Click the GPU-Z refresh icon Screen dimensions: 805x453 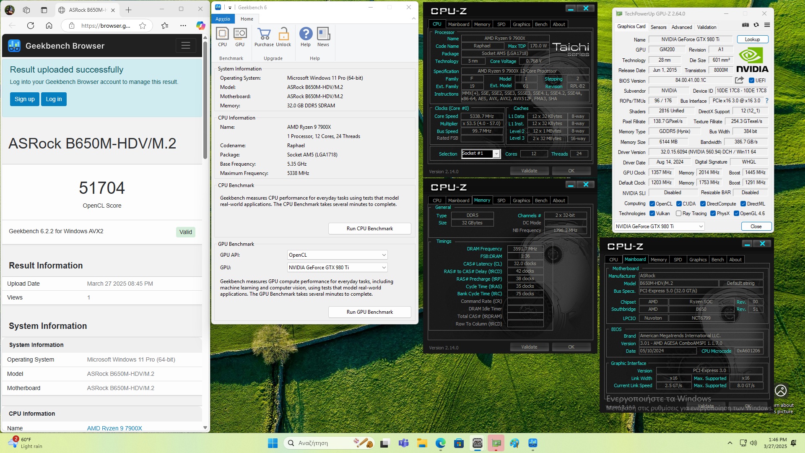(756, 25)
